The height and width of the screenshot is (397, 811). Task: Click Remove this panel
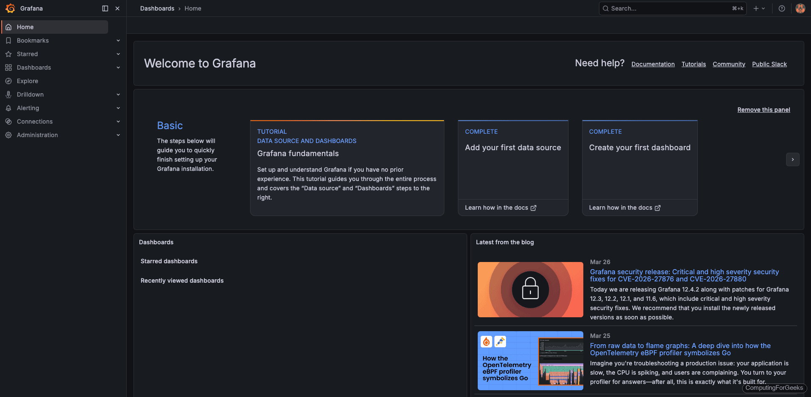coord(763,109)
